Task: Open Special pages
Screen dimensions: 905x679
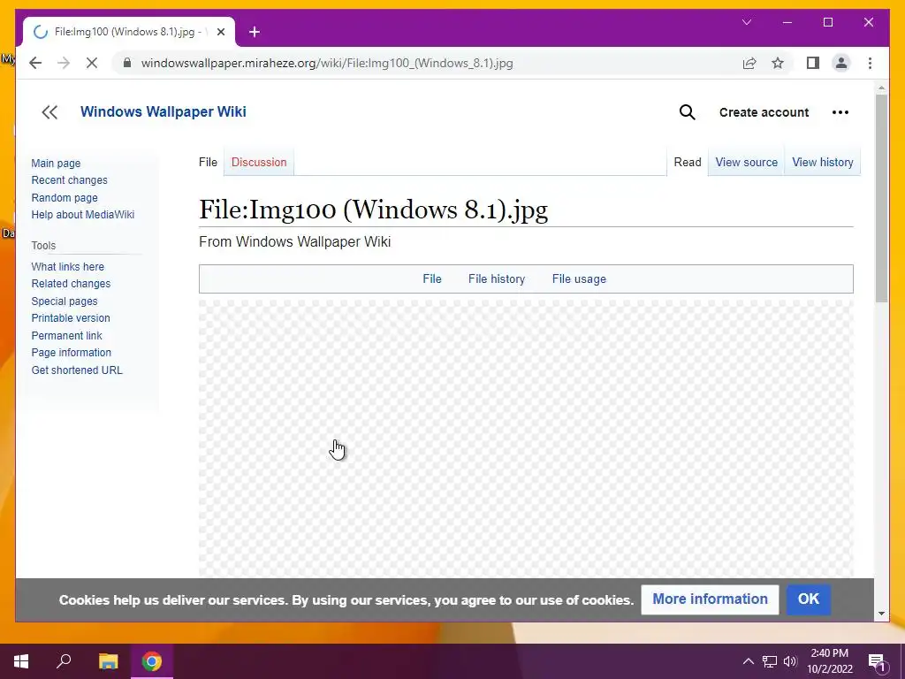Action: coord(64,301)
